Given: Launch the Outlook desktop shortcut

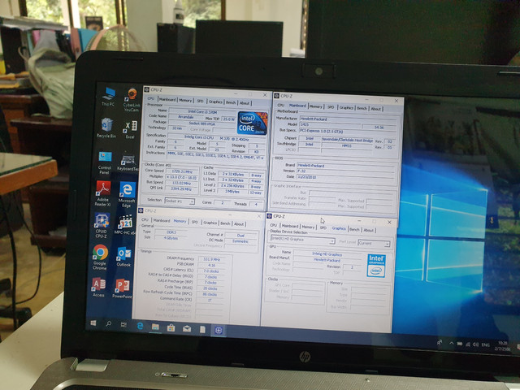Looking at the screenshot, I should pyautogui.click(x=123, y=257).
